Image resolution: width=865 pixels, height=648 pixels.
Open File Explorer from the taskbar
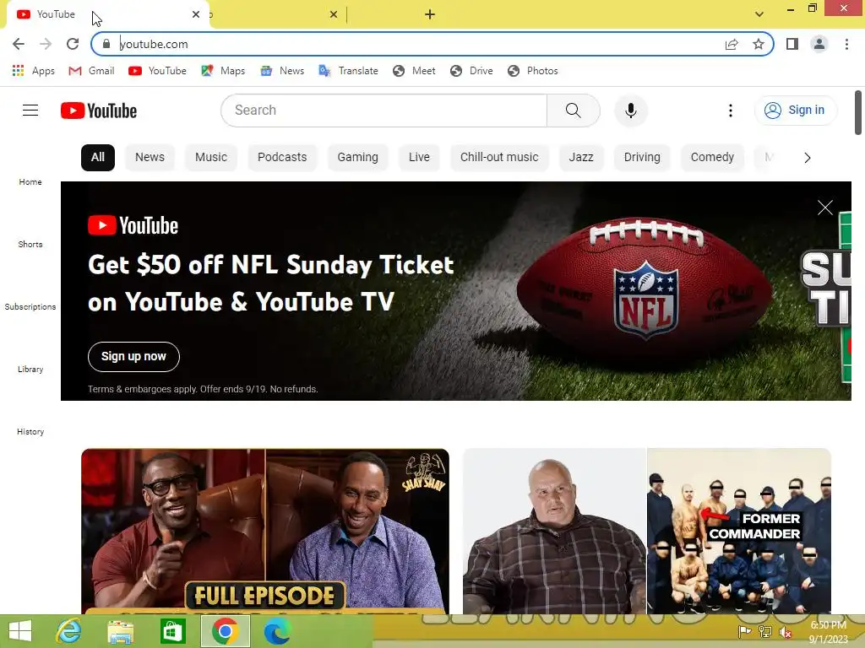pos(121,631)
